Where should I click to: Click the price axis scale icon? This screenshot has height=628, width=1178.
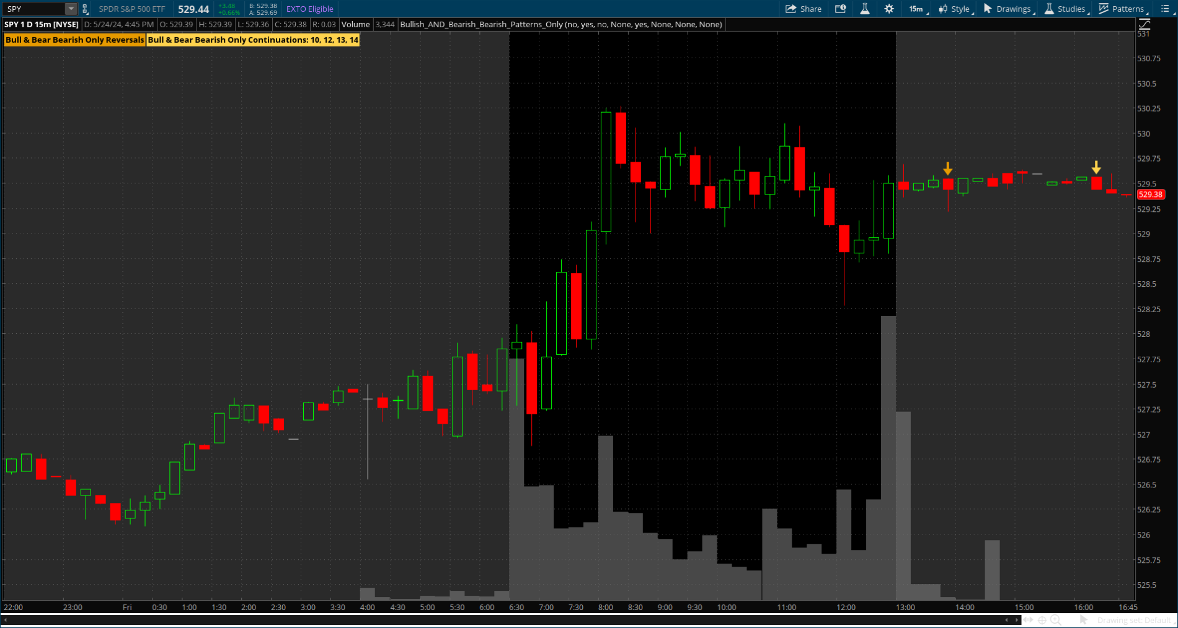pos(1145,25)
